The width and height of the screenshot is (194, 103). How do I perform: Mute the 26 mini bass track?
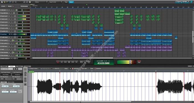coord(9,34)
